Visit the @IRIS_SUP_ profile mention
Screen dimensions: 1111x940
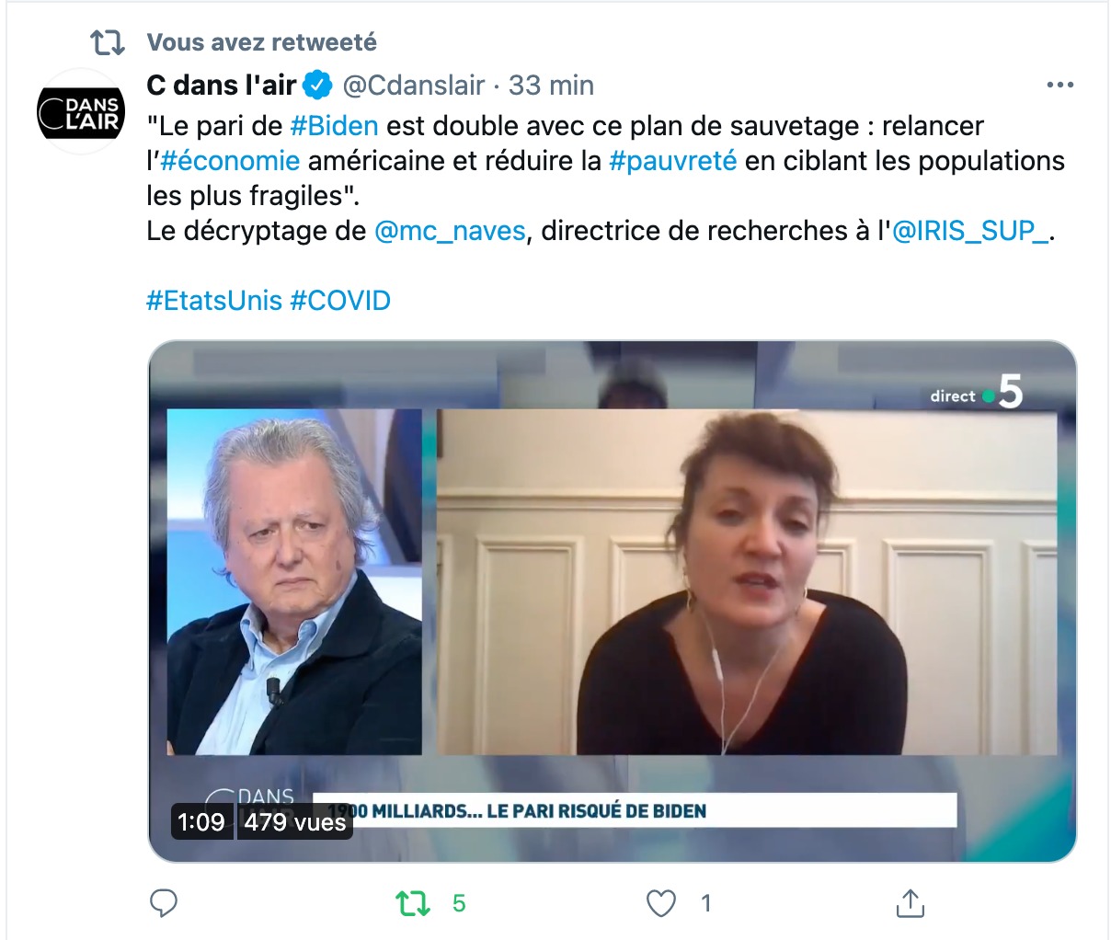(x=970, y=231)
